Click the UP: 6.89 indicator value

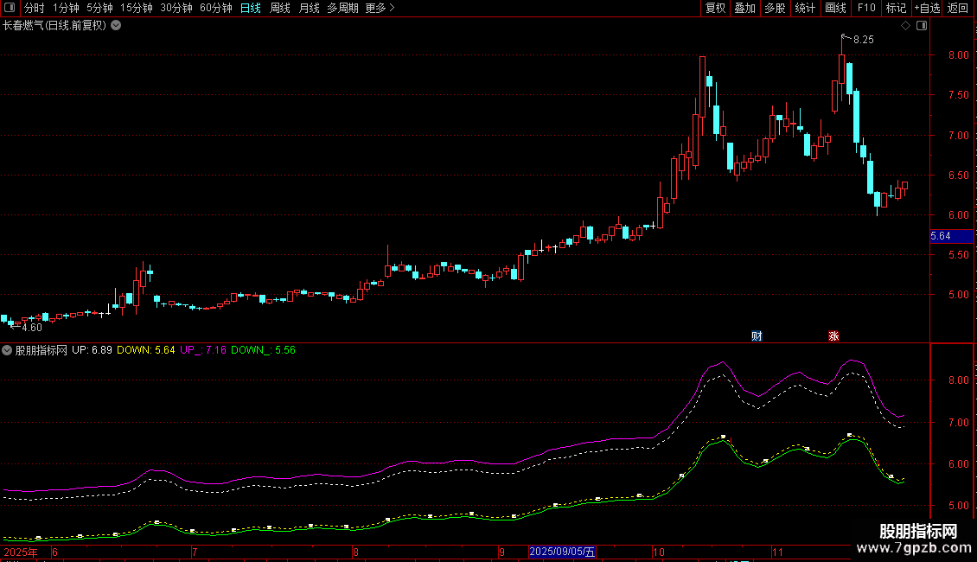(x=92, y=350)
